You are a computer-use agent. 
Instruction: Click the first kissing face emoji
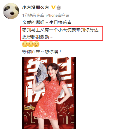point(25,44)
